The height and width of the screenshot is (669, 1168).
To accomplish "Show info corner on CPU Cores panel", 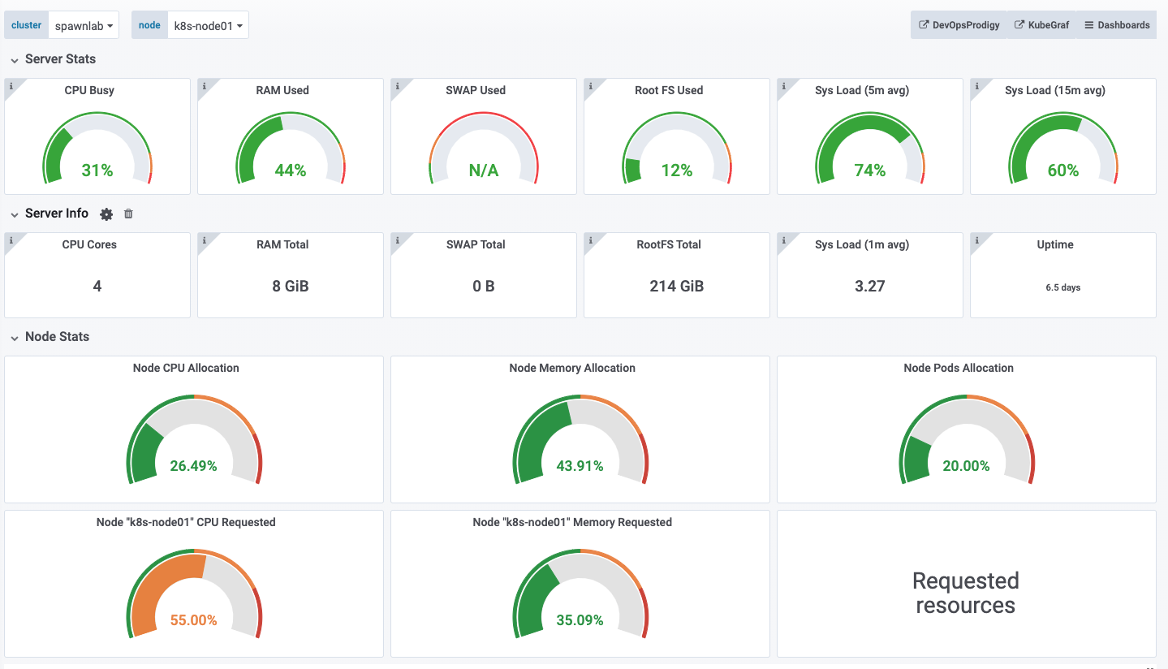I will (11, 240).
